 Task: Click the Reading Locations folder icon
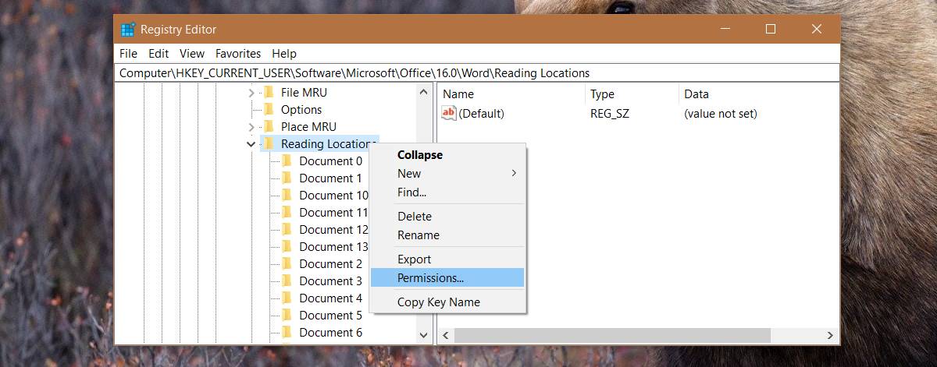(x=269, y=144)
